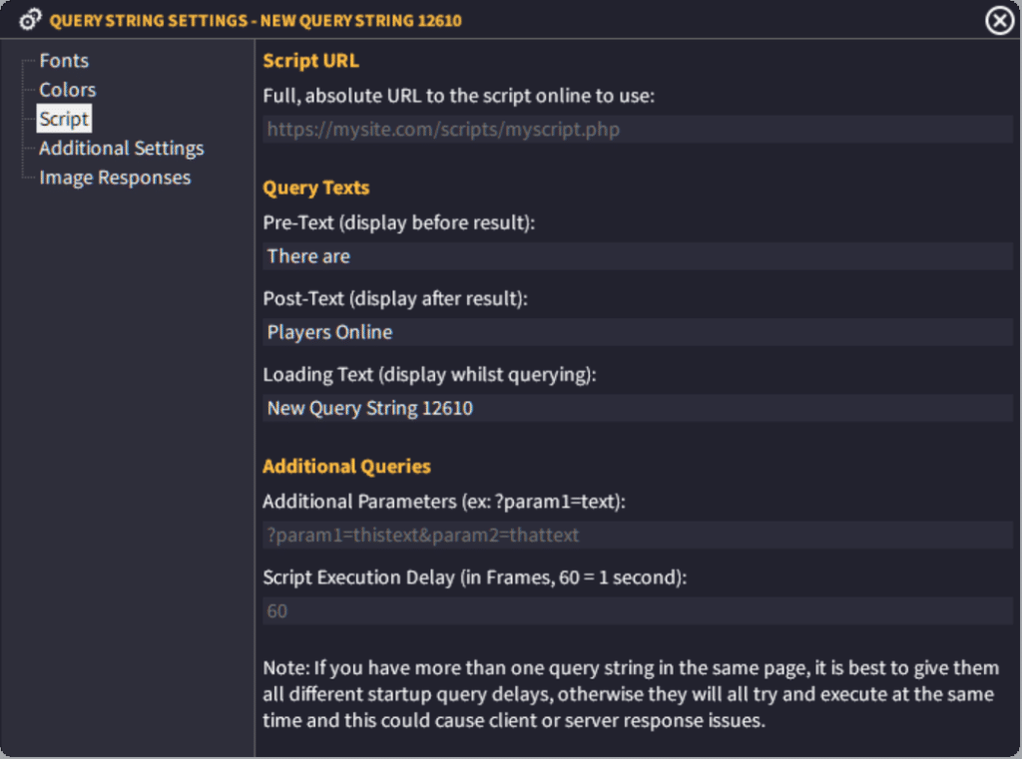This screenshot has width=1022, height=759.
Task: Click the query string icon in title bar
Action: [30, 20]
